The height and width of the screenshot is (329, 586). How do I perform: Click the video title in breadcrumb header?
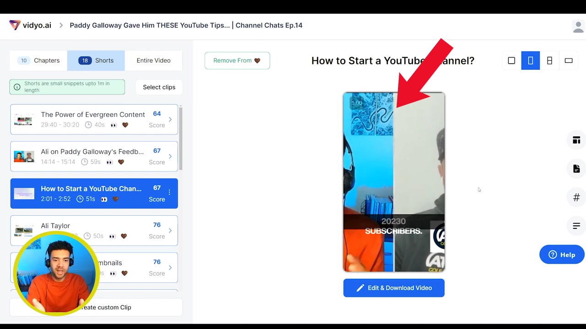click(x=186, y=25)
